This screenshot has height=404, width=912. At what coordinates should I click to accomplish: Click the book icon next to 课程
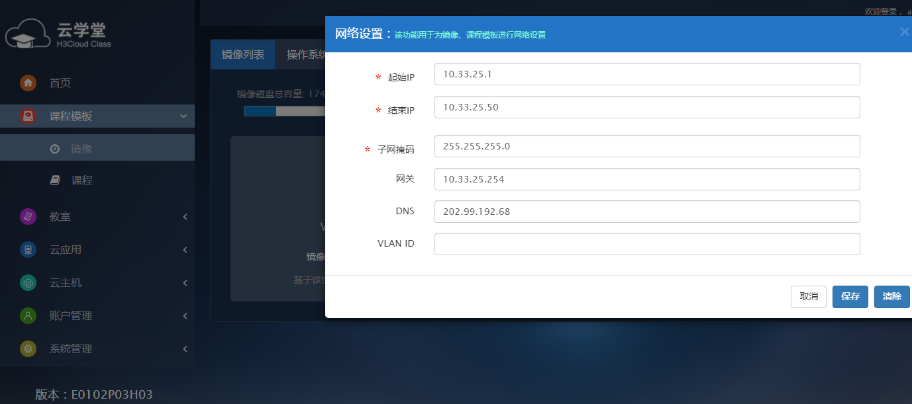click(55, 180)
